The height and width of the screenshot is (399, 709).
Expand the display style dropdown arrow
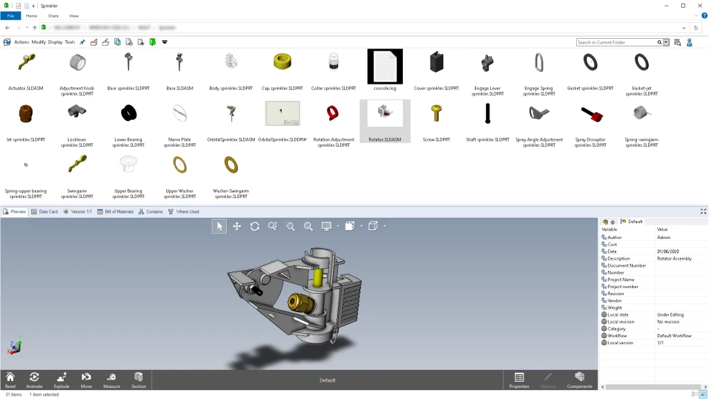click(339, 227)
